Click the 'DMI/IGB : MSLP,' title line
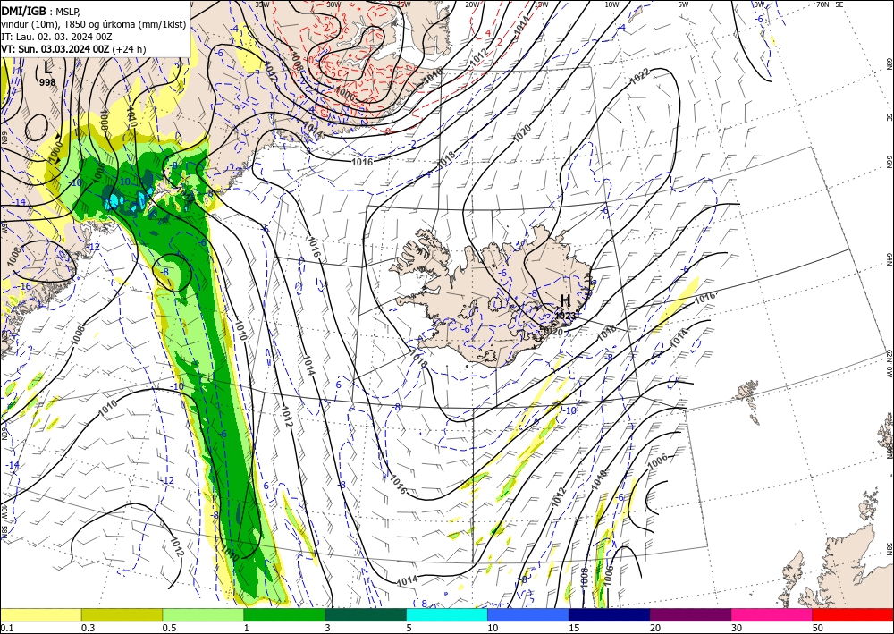The width and height of the screenshot is (894, 634). 38,10
